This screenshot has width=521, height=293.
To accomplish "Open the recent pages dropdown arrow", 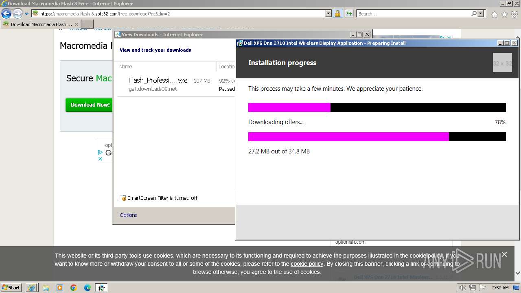I will tap(27, 14).
